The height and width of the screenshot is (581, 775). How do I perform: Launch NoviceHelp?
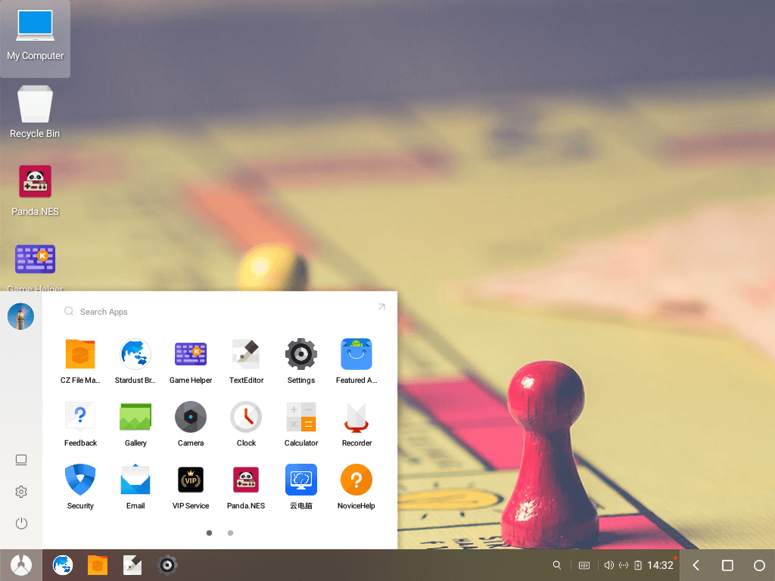click(356, 480)
